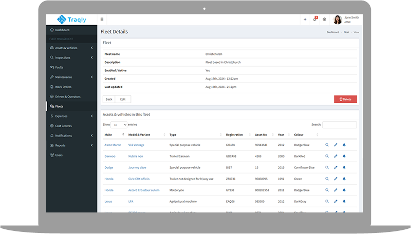Bell icon for Honda Accord Crosstour row
Screen dimensions: 411x234
[x=344, y=190]
